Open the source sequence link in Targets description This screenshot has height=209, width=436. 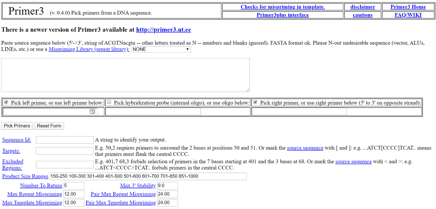tap(305, 148)
